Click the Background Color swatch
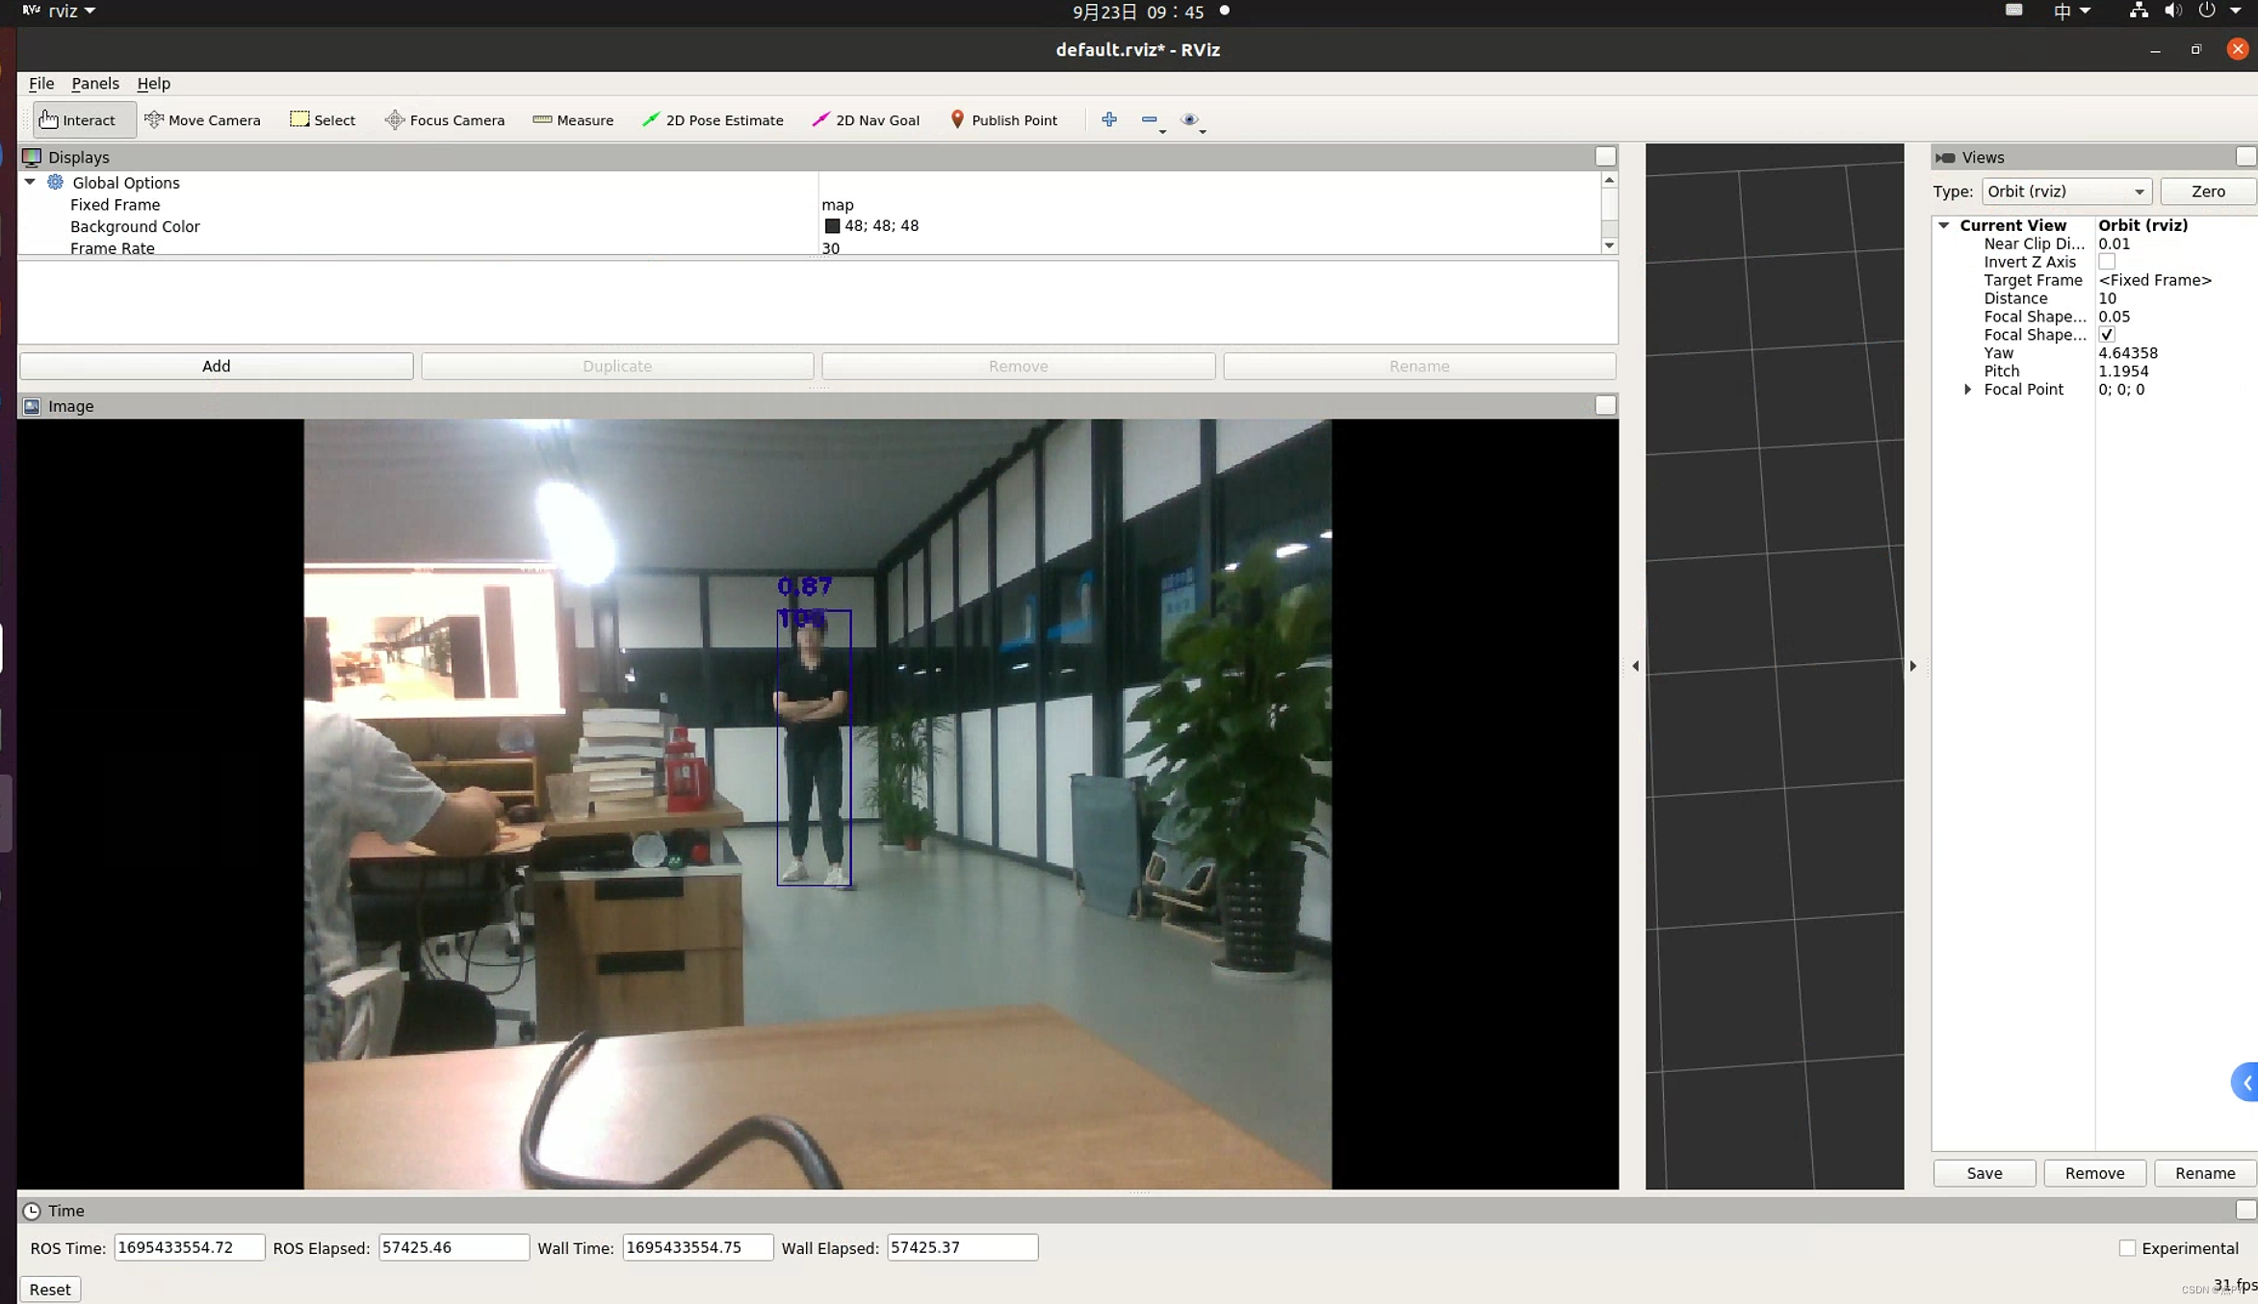Viewport: 2258px width, 1304px height. (832, 227)
